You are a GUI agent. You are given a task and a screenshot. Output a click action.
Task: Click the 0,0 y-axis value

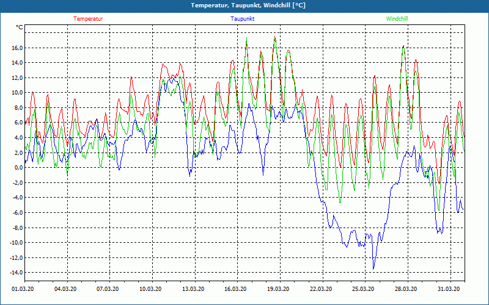(18, 168)
